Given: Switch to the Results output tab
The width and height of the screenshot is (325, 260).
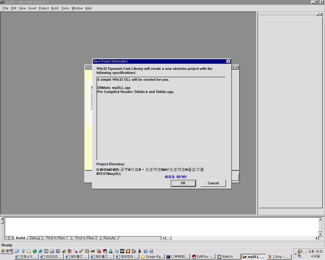Looking at the screenshot, I should pyautogui.click(x=109, y=238).
